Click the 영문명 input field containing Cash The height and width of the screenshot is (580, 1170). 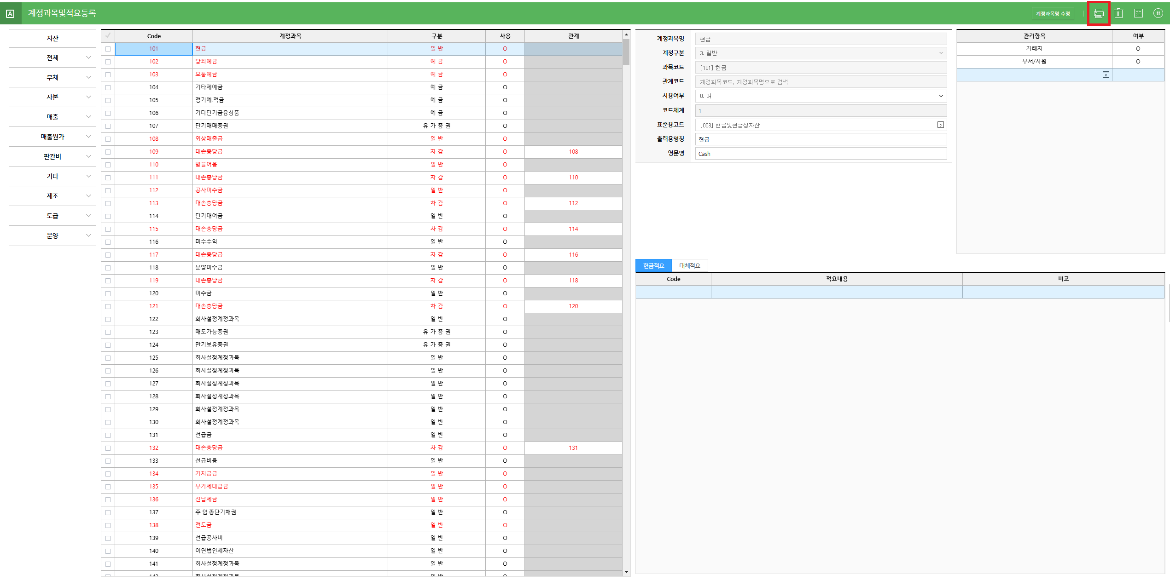821,154
